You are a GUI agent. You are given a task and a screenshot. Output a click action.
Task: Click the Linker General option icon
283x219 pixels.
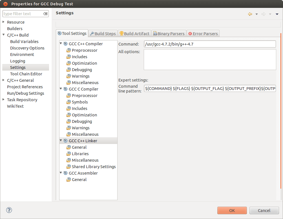point(68,147)
